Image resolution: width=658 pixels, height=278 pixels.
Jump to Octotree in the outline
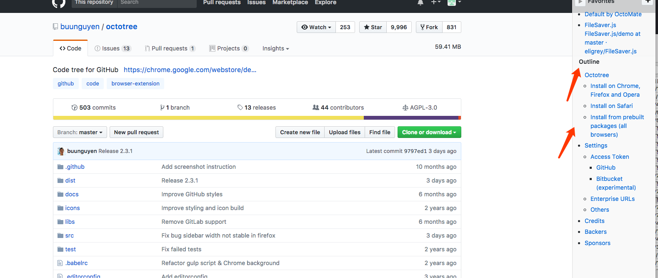pos(597,75)
